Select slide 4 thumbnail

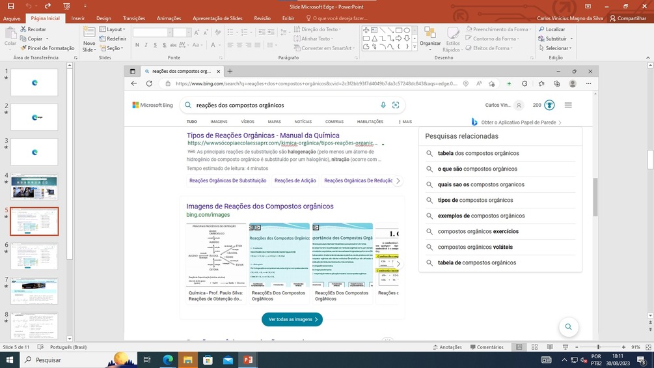(x=34, y=186)
